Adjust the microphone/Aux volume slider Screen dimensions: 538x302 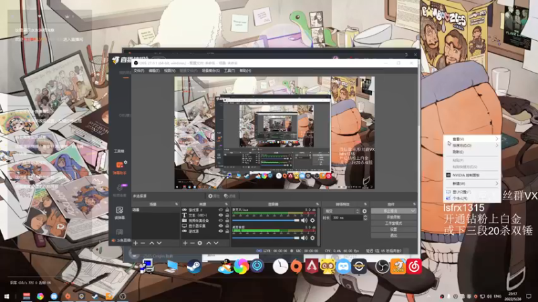point(266,221)
